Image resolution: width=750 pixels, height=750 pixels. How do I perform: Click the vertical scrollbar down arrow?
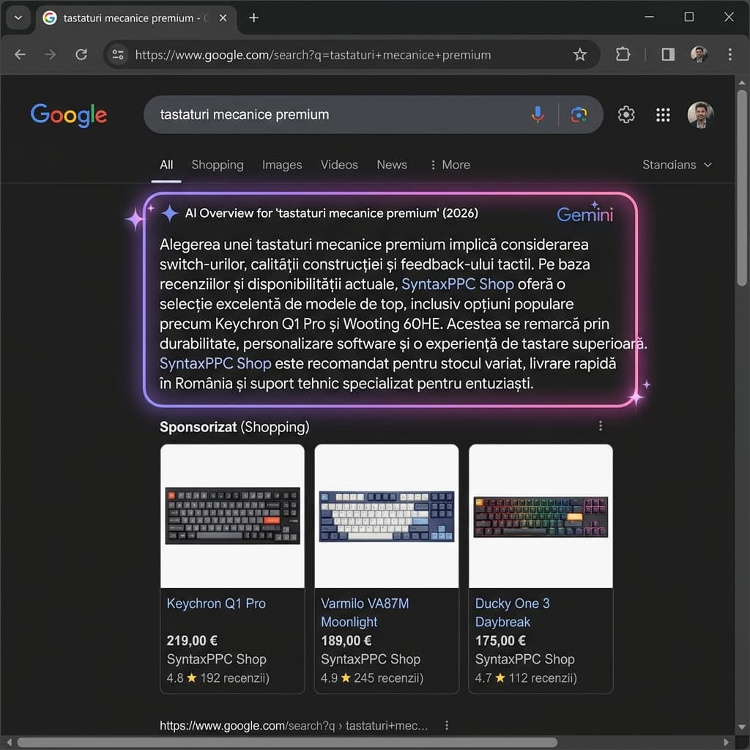pos(742,727)
